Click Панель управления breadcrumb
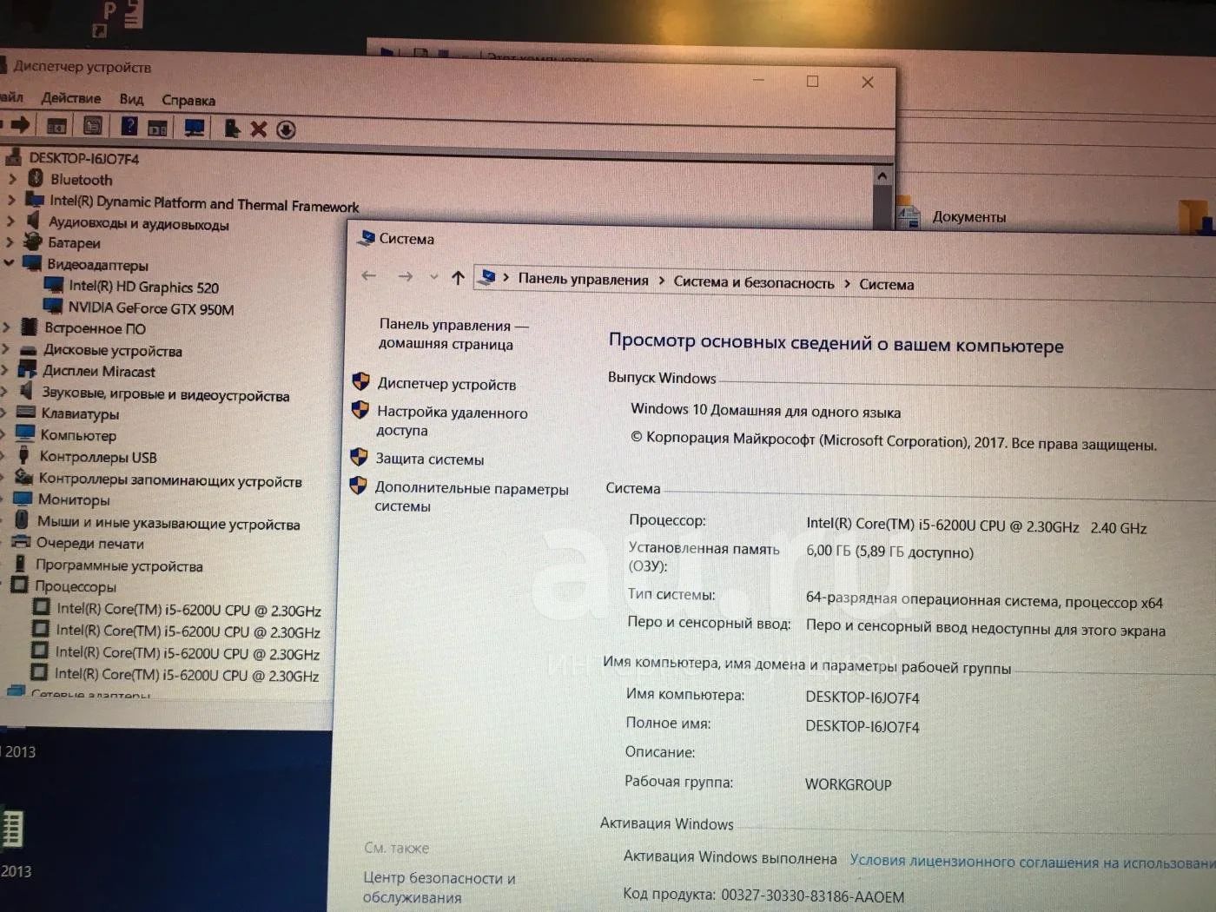The height and width of the screenshot is (912, 1216). click(584, 279)
